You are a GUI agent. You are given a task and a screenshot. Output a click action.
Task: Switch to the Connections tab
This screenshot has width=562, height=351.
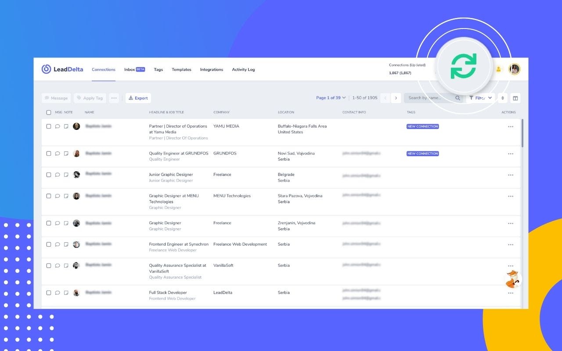[104, 70]
